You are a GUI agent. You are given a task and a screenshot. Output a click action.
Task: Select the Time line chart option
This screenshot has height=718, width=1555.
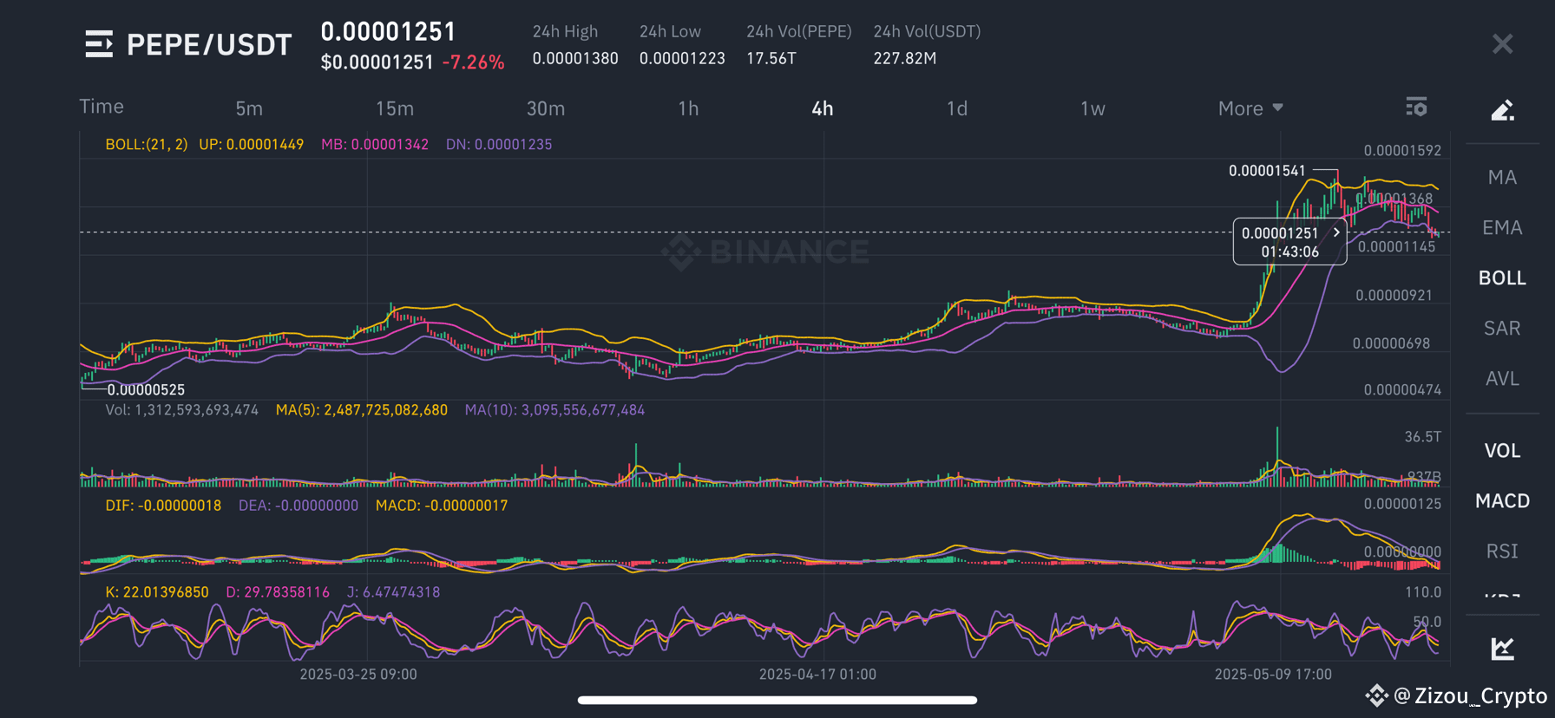point(102,107)
